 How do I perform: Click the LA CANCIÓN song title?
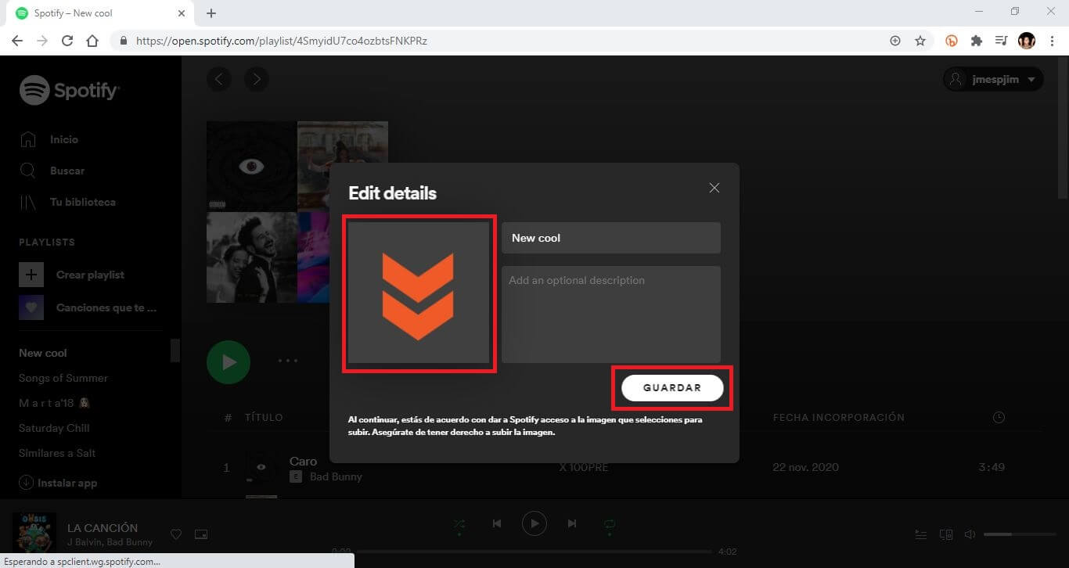(x=103, y=528)
